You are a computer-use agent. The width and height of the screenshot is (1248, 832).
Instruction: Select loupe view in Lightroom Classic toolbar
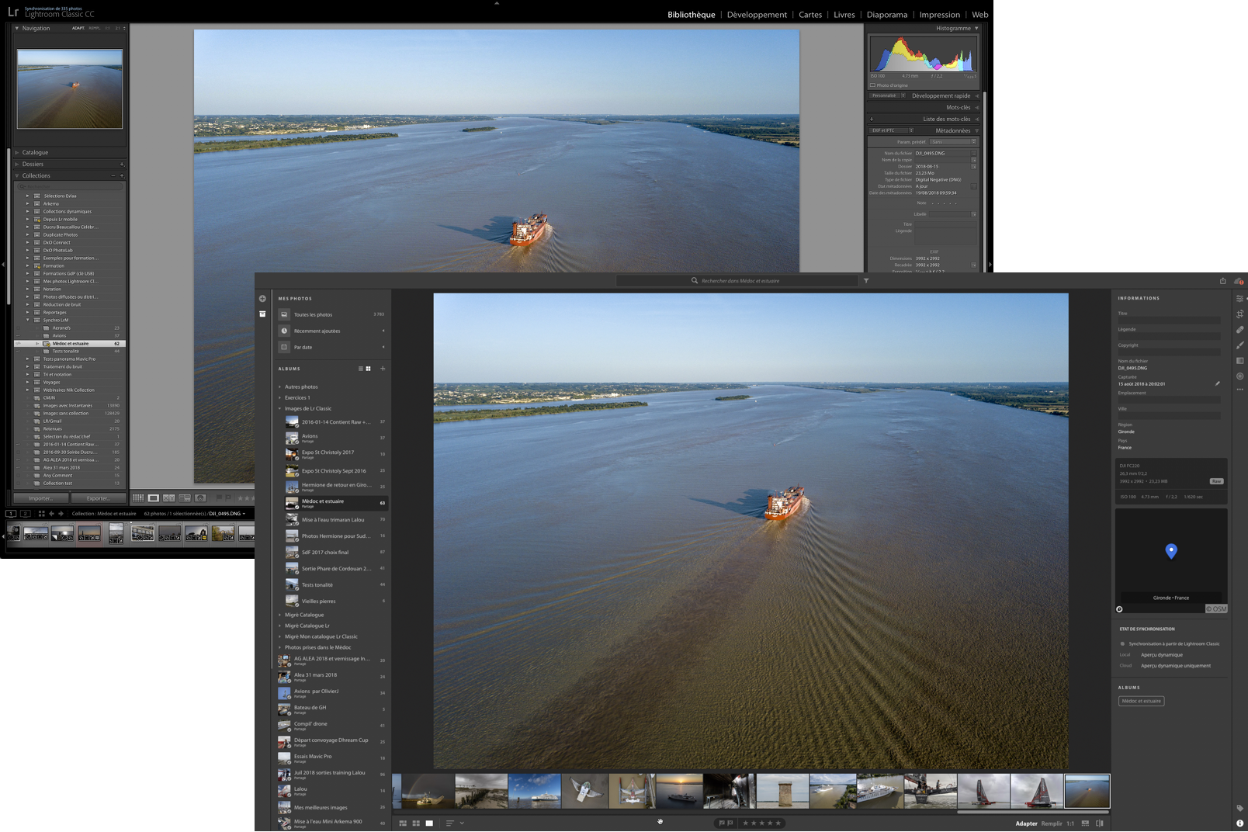click(x=154, y=498)
